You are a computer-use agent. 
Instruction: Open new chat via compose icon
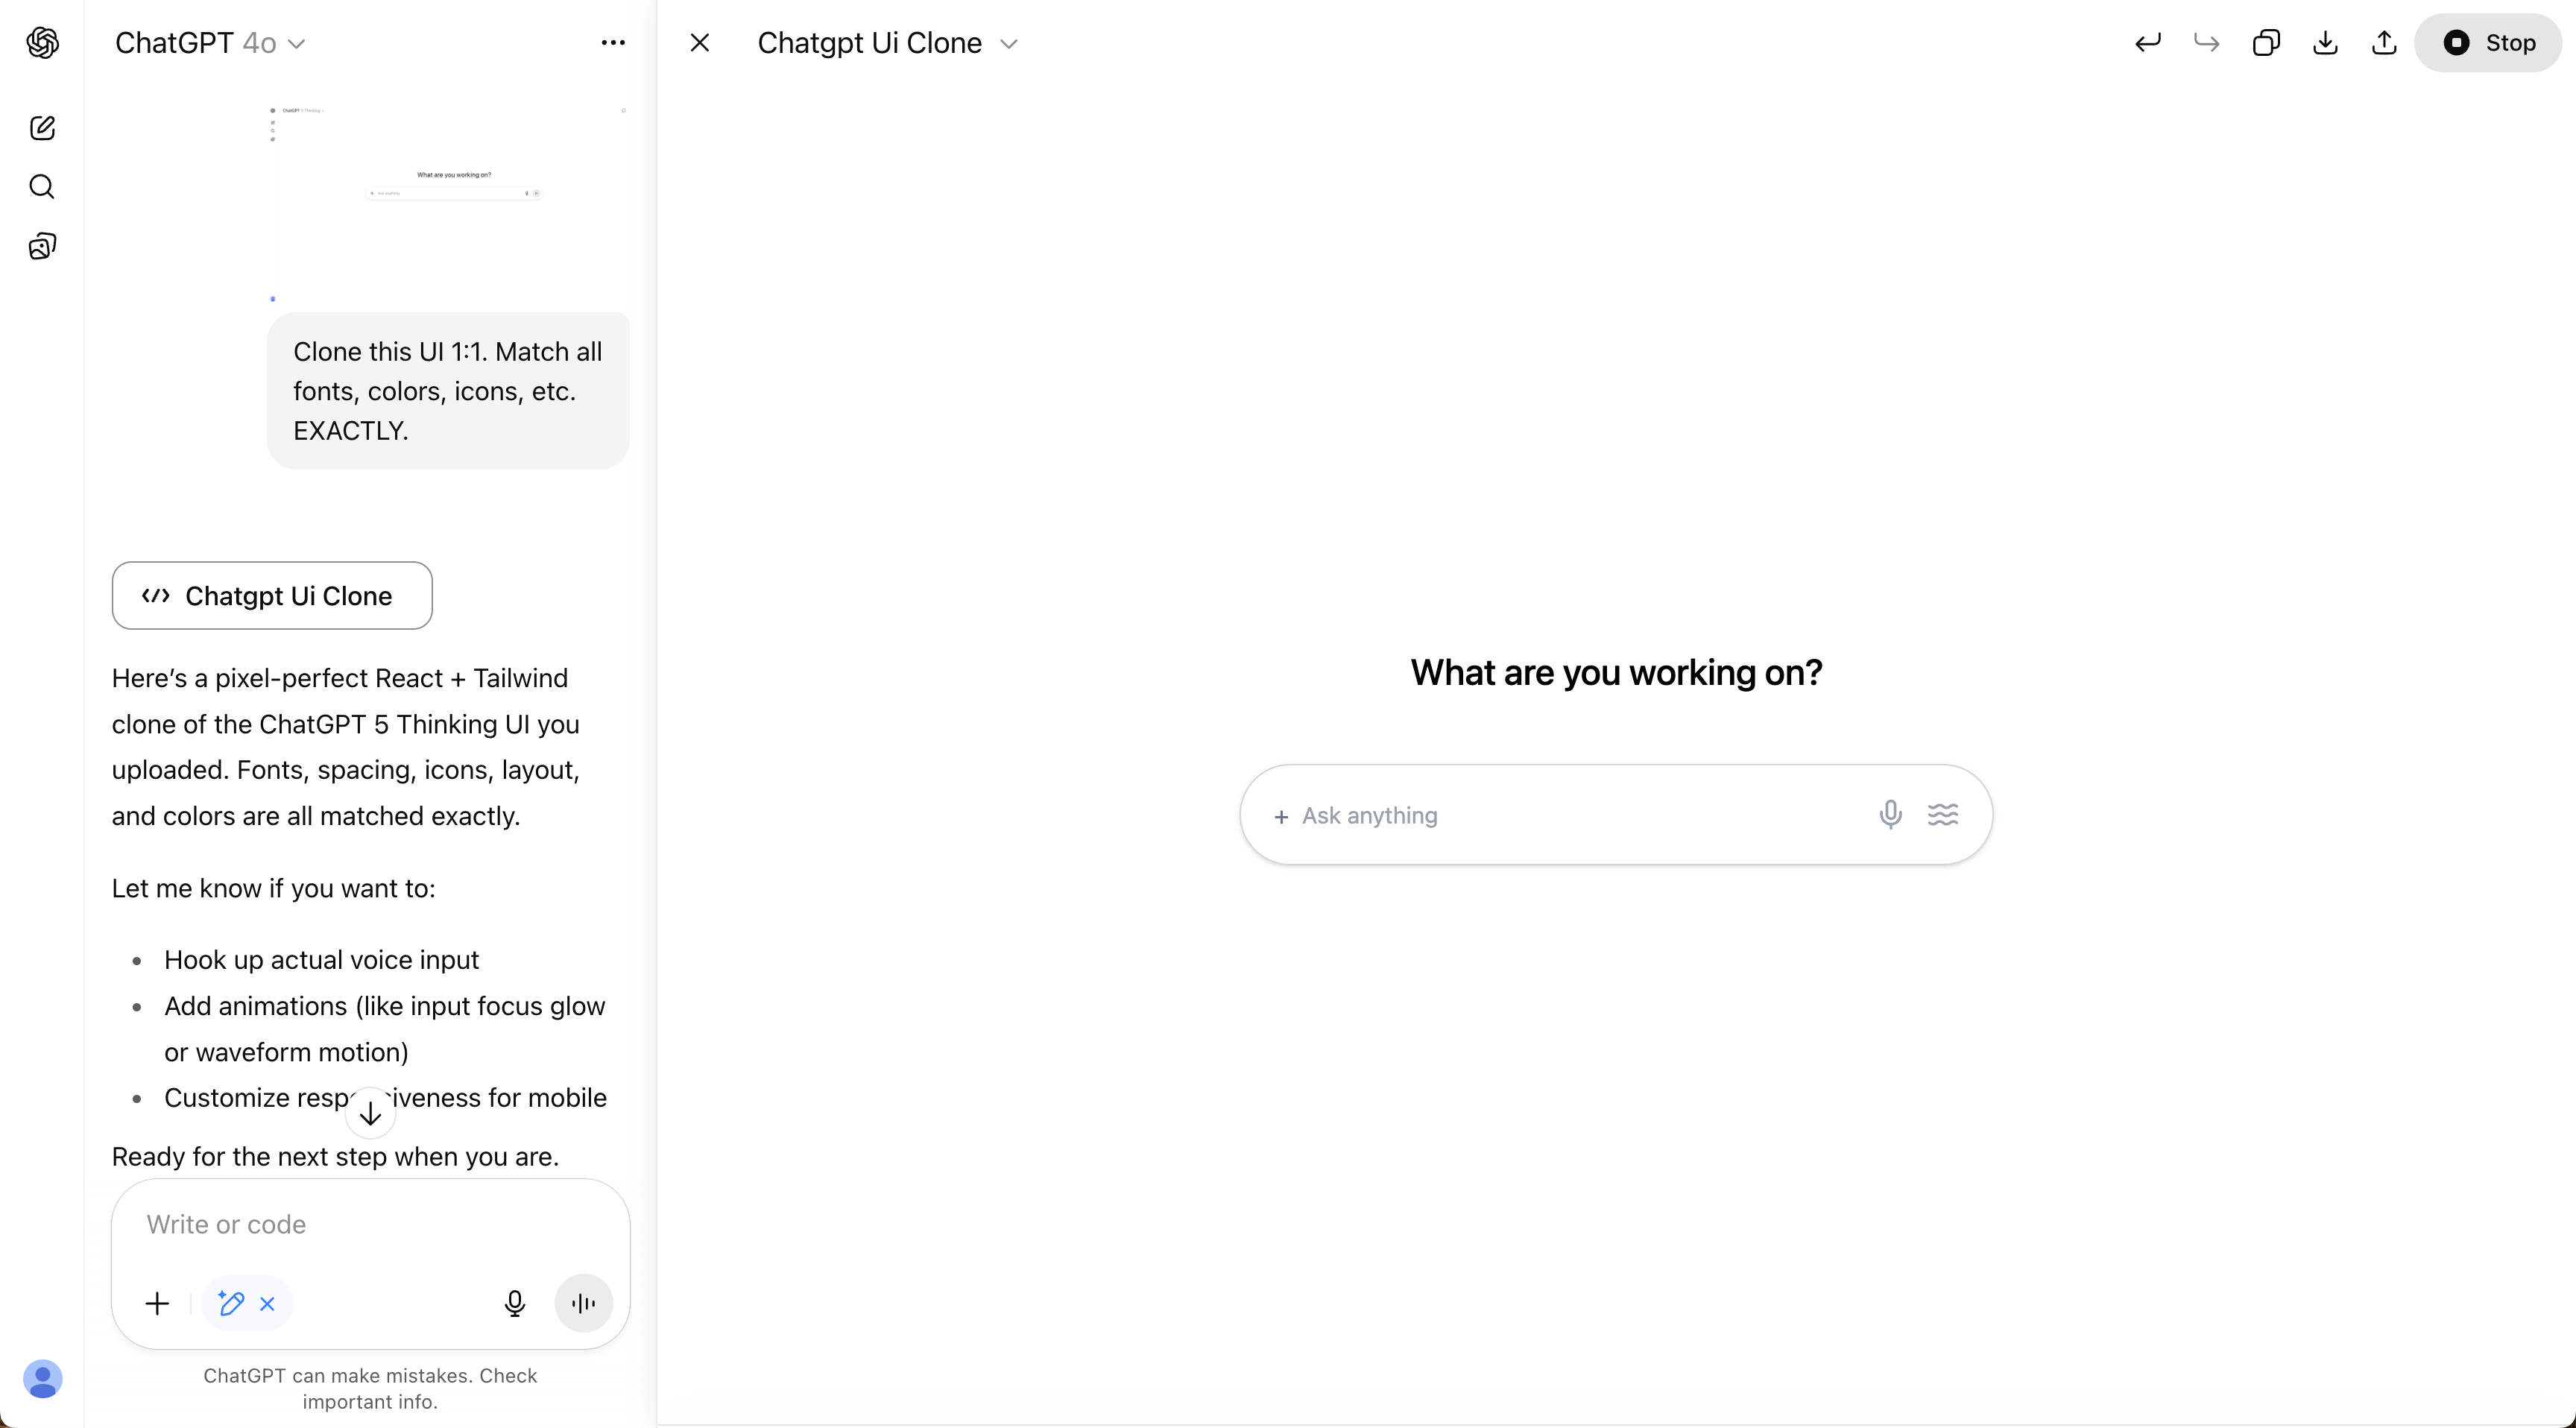42,128
